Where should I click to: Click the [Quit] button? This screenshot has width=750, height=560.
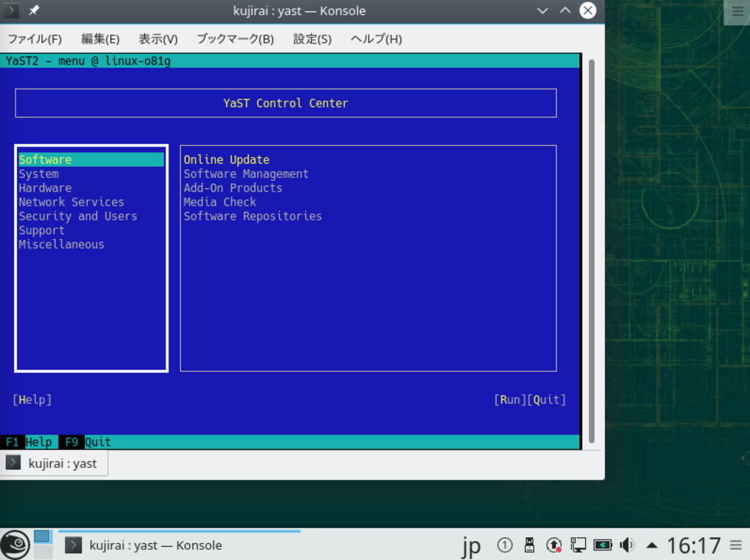546,400
